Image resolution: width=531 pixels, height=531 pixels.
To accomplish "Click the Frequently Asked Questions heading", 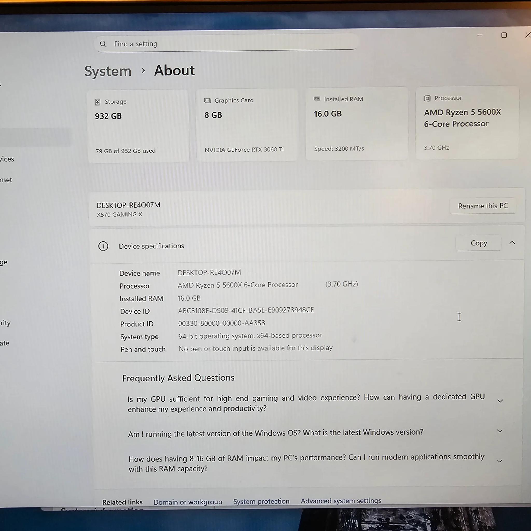I will pos(178,378).
